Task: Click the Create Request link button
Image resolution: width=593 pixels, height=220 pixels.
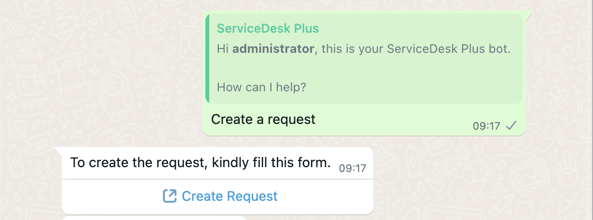Action: click(x=229, y=196)
